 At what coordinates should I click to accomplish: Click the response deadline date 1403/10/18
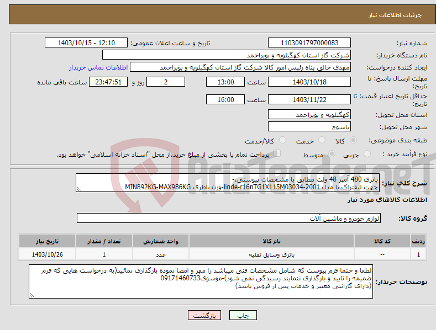pos(309,82)
